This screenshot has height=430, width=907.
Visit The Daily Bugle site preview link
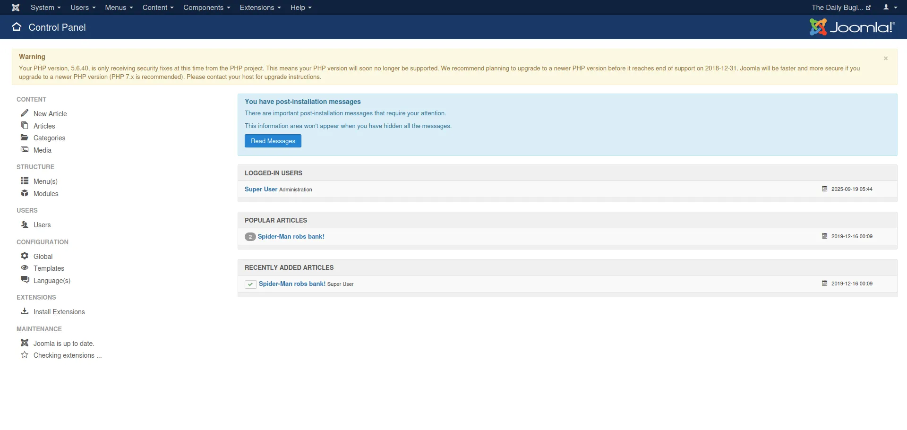[840, 8]
